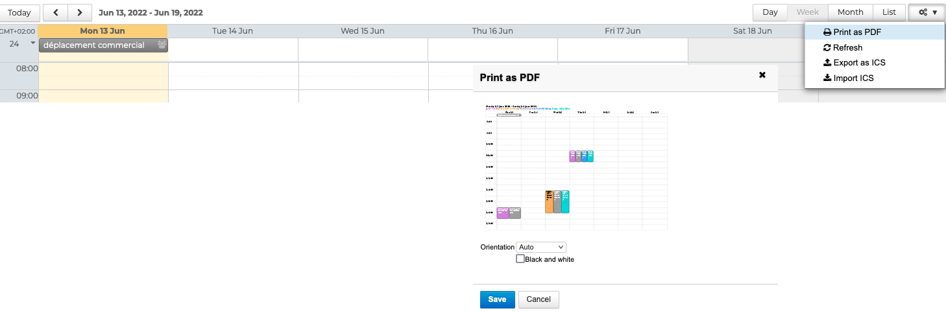Click the download icon beside Import ICS
946x313 pixels.
pyautogui.click(x=827, y=78)
